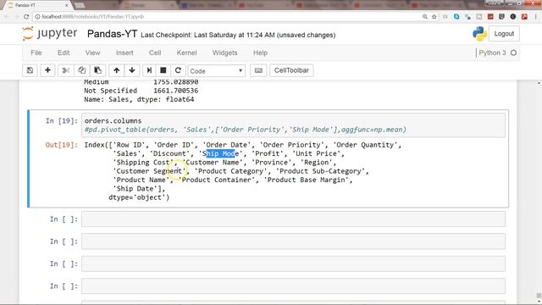Image resolution: width=542 pixels, height=305 pixels.
Task: Click the Out[19] prompt label
Action: click(62, 145)
